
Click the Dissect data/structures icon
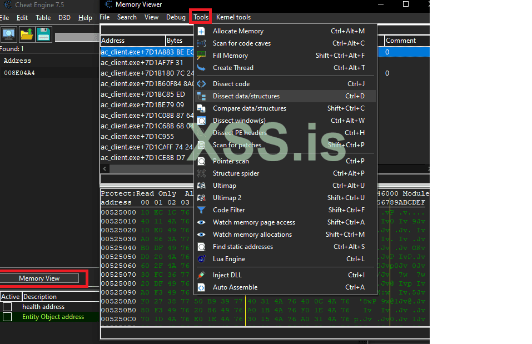point(201,96)
